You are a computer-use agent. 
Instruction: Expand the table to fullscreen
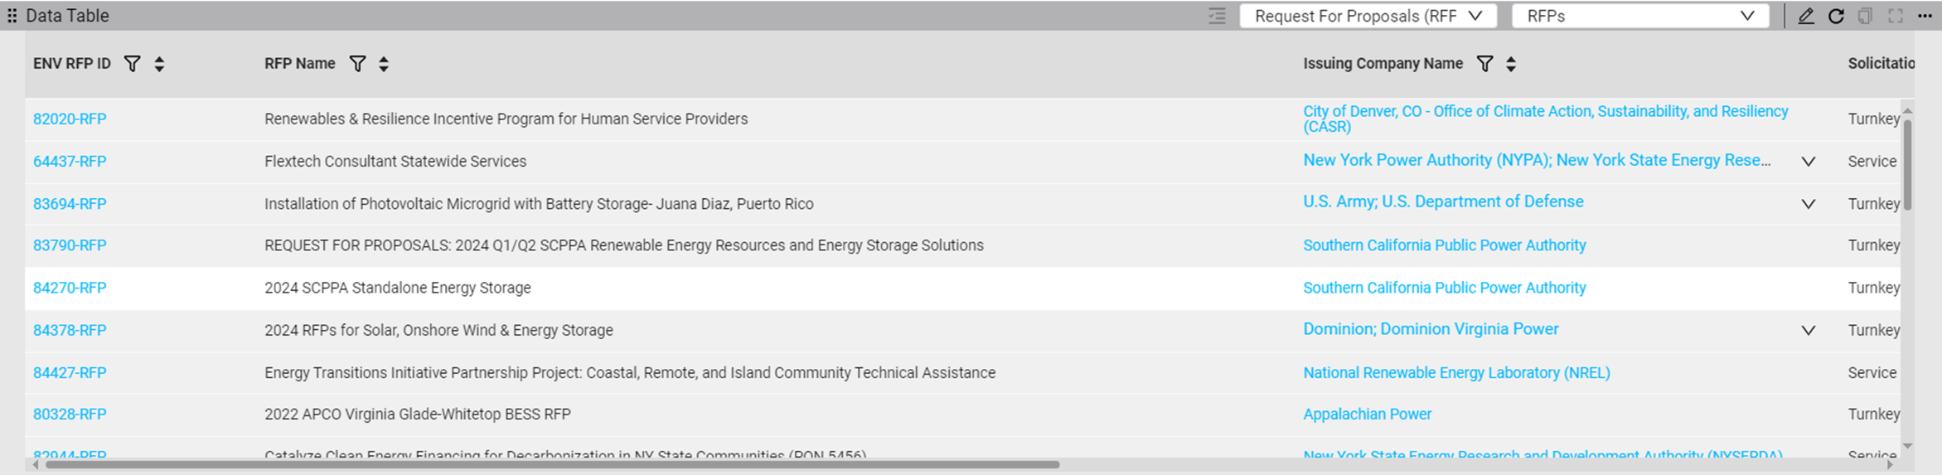coord(1896,17)
